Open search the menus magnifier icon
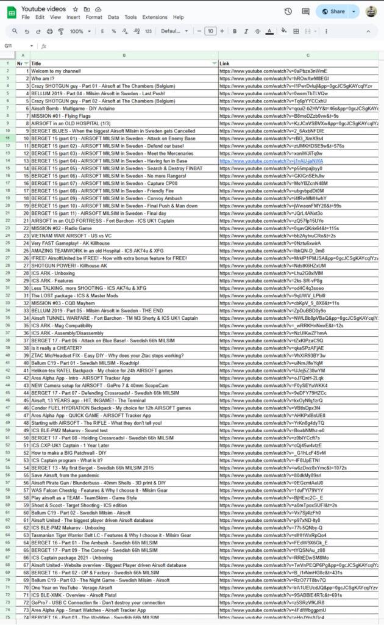 15,31
